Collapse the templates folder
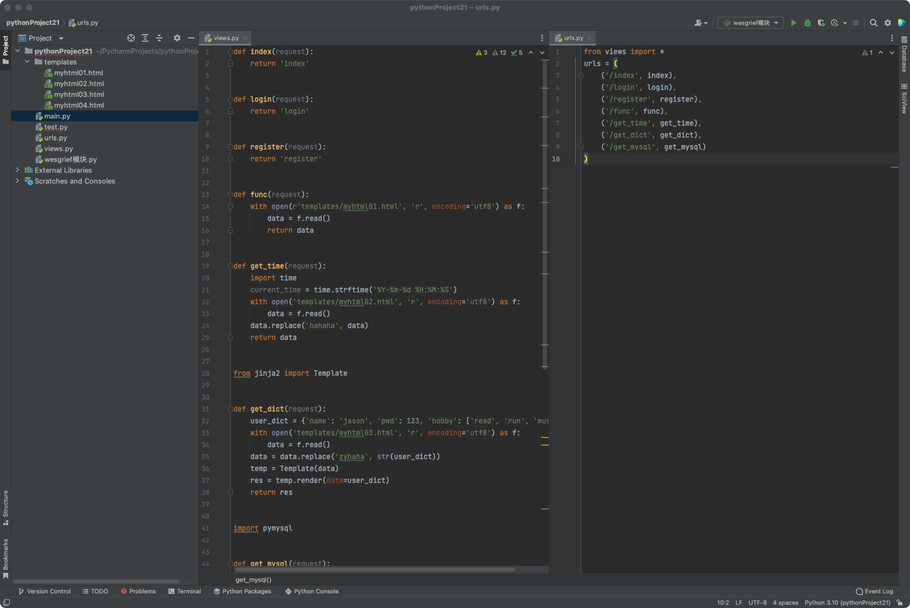 (x=27, y=62)
